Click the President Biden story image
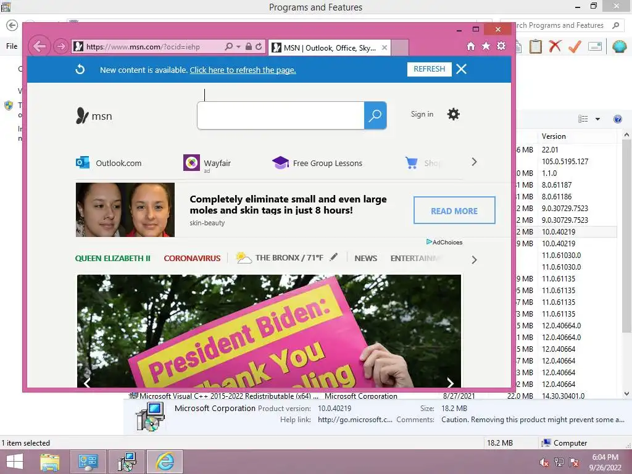The width and height of the screenshot is (632, 474). [269, 331]
